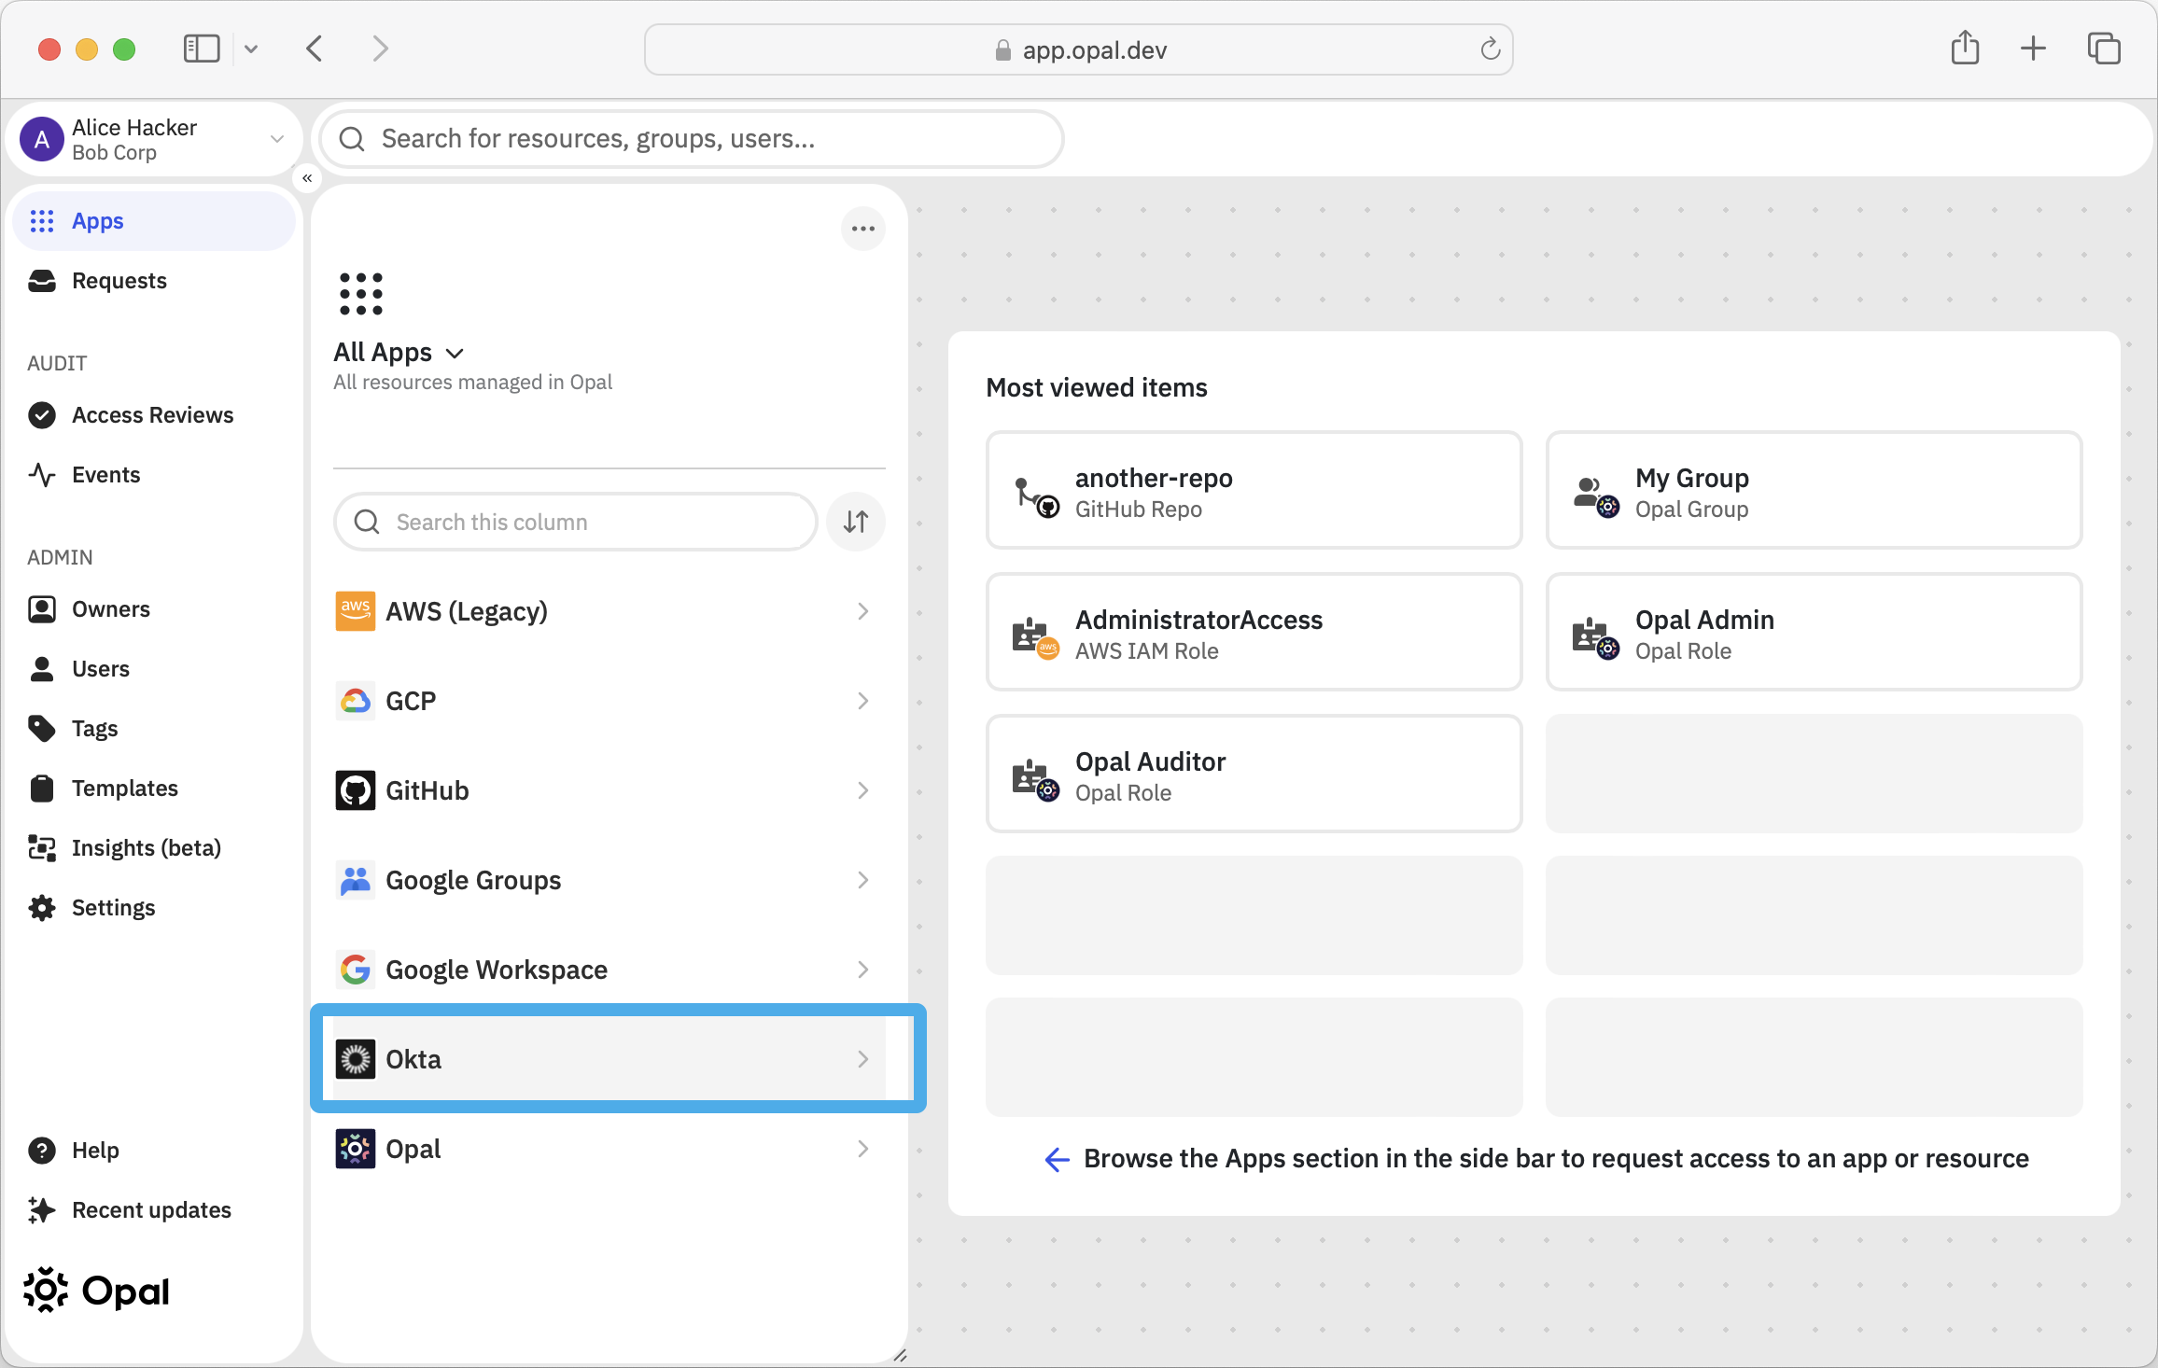Click the Opal logo at sidebar bottom
Screen dimensions: 2158x1368
tap(96, 1291)
